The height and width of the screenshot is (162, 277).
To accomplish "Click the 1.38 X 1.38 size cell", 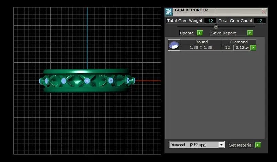I will (x=201, y=47).
